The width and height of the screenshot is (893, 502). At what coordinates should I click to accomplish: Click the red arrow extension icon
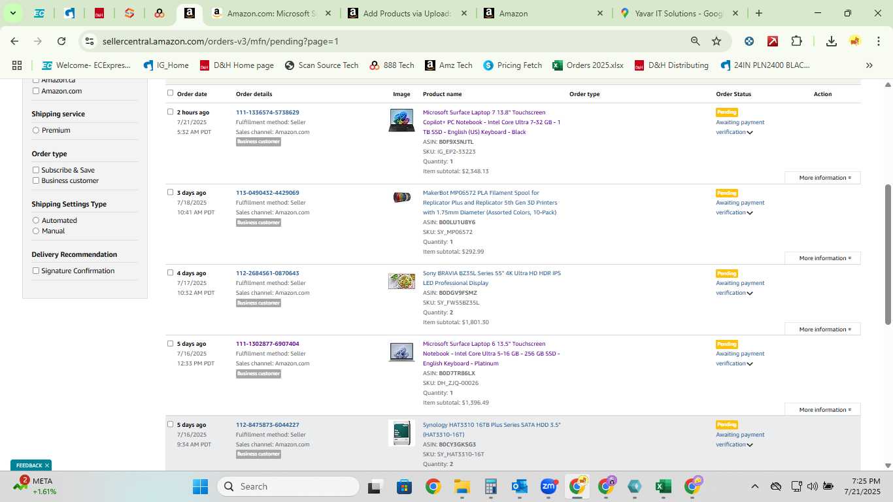click(773, 41)
